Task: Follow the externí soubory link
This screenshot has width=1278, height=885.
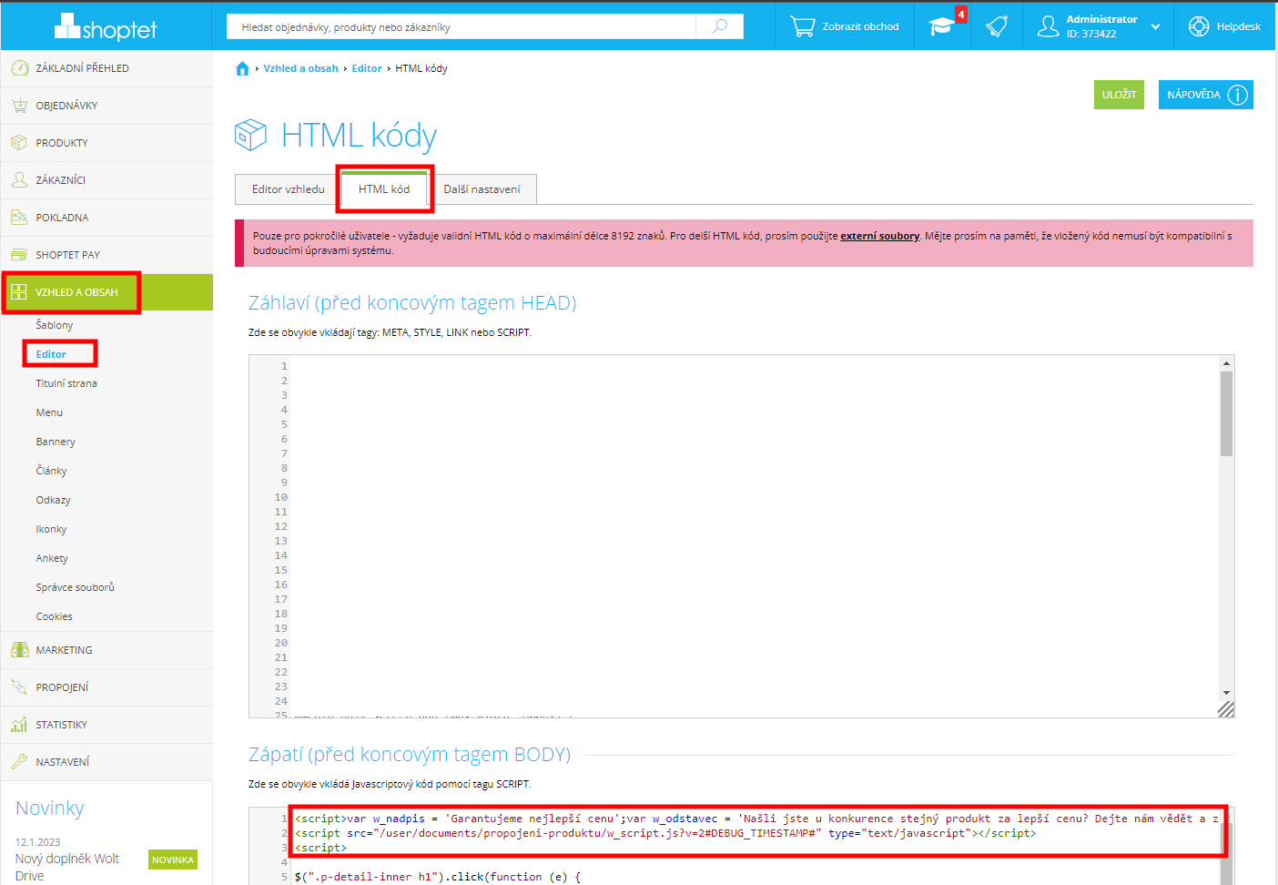Action: pos(879,236)
